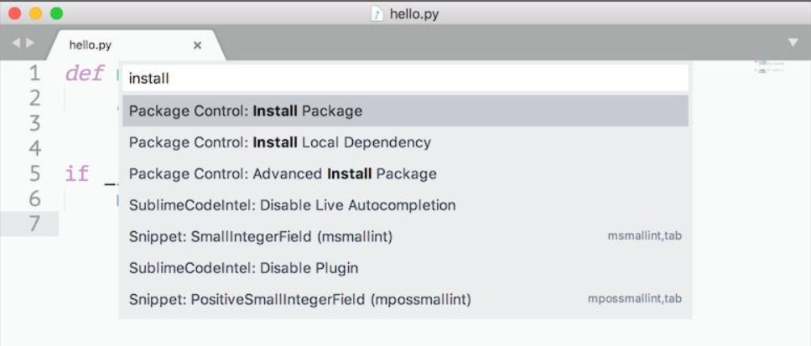Click the "if" keyword on line 5
The image size is (811, 346).
point(76,174)
